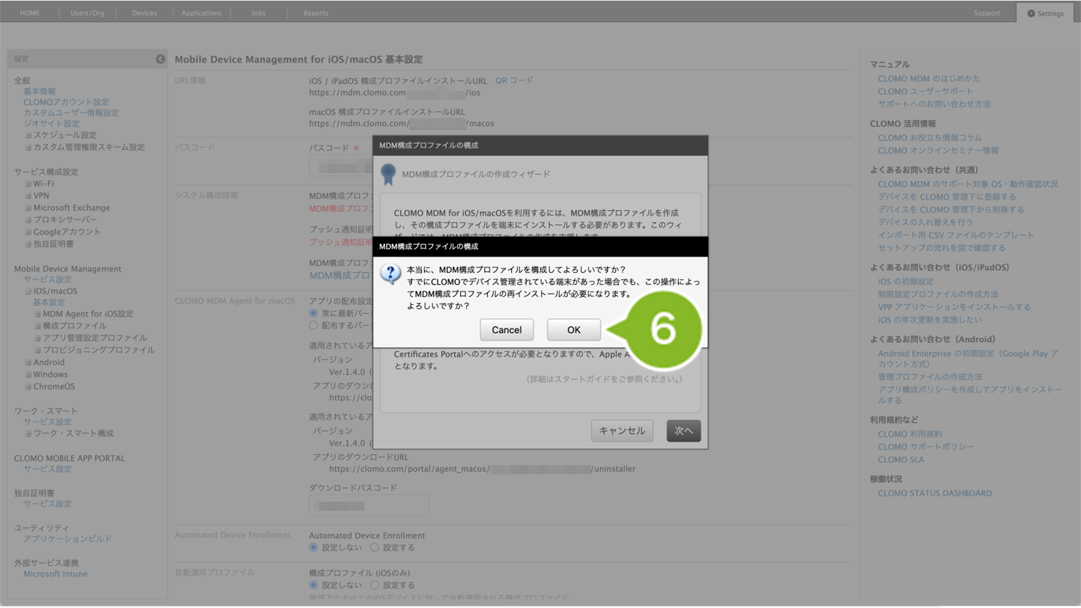Open サービス設定 under Mobile Device Management
Image resolution: width=1081 pixels, height=608 pixels.
coord(47,280)
